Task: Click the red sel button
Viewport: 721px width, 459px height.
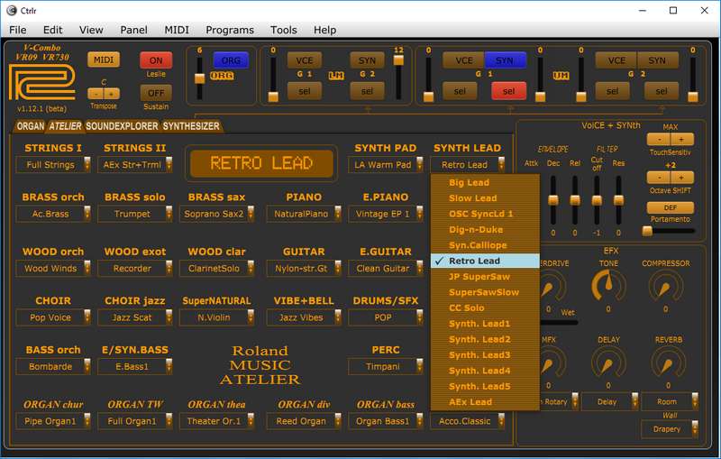Action: pos(508,91)
